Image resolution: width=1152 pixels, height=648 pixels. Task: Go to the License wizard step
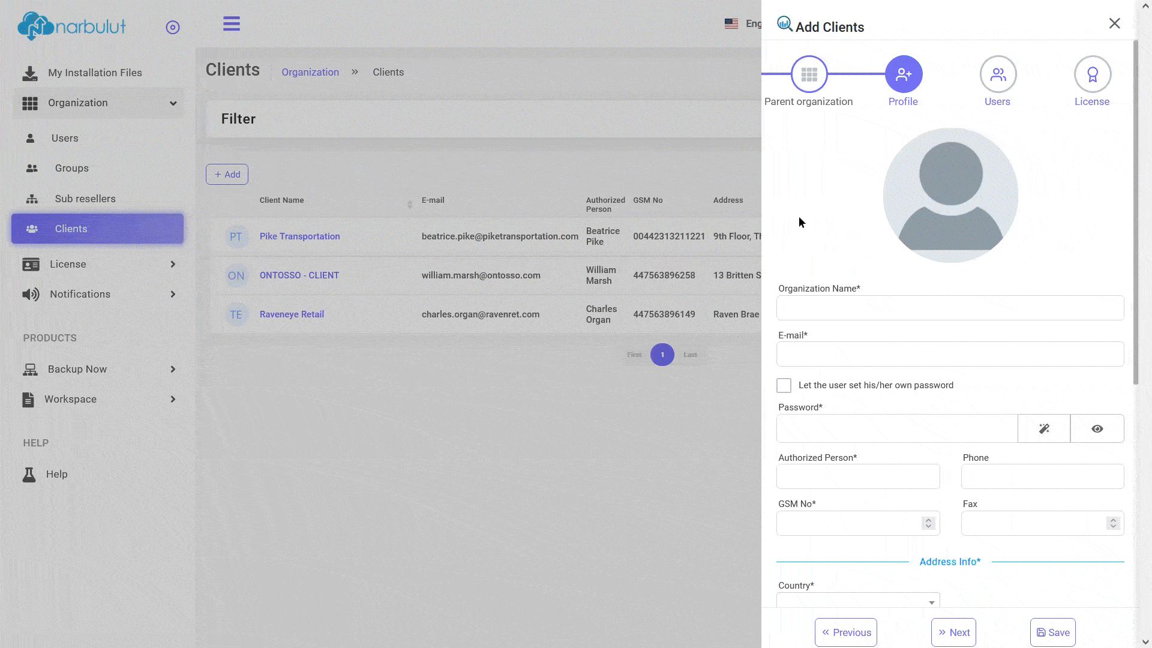tap(1093, 74)
